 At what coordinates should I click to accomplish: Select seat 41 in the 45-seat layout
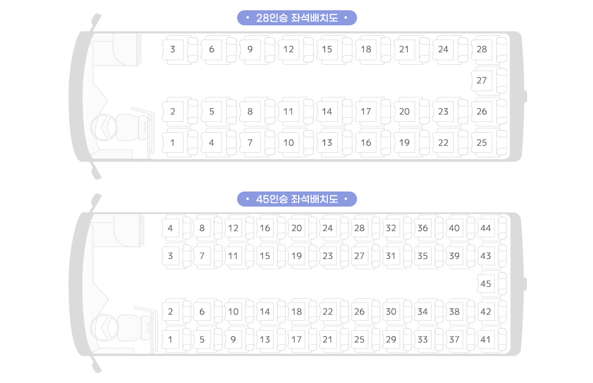coord(486,340)
